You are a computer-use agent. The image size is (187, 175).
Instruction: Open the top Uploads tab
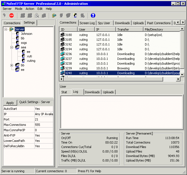138,23
